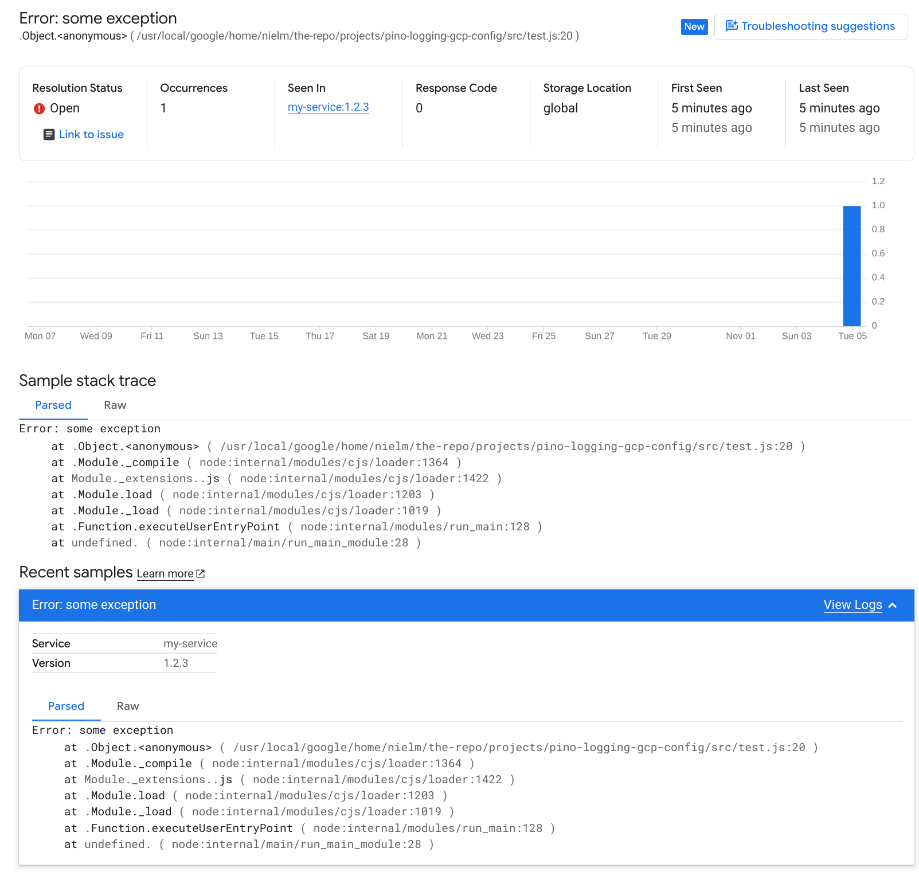The width and height of the screenshot is (919, 887).
Task: Open Troubleshooting suggestions
Action: (811, 26)
